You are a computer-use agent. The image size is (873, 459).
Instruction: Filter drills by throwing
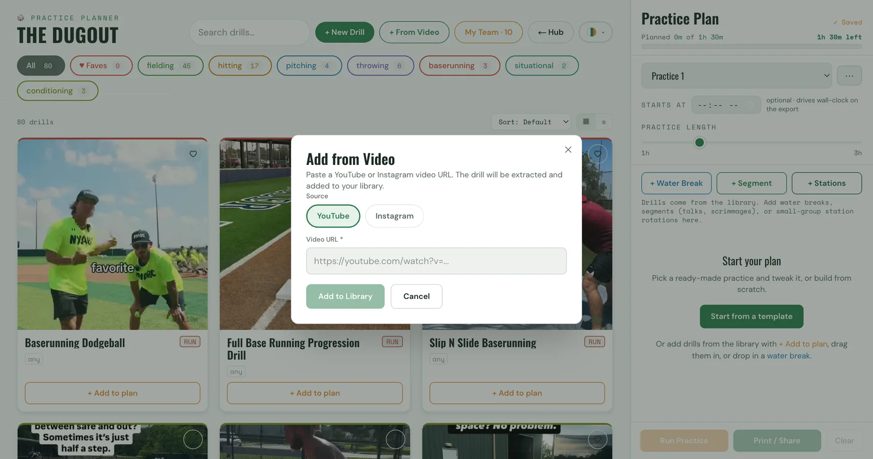click(380, 66)
